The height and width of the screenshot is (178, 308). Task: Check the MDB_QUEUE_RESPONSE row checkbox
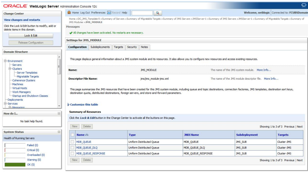coord(73,153)
